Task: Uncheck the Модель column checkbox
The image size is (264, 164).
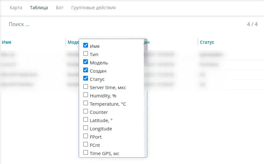Action: tap(85, 62)
